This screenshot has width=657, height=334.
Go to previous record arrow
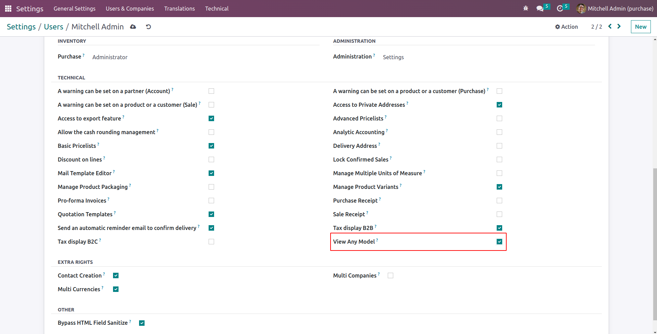610,26
